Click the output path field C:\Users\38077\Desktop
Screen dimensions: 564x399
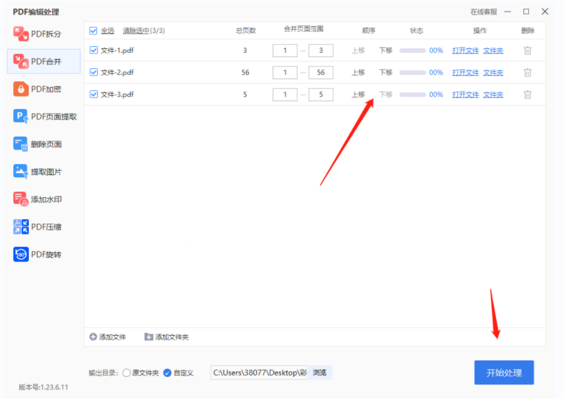coord(260,372)
